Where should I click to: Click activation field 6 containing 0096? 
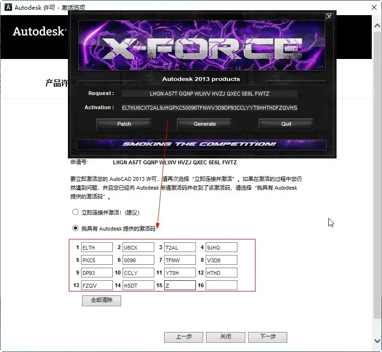(138, 260)
